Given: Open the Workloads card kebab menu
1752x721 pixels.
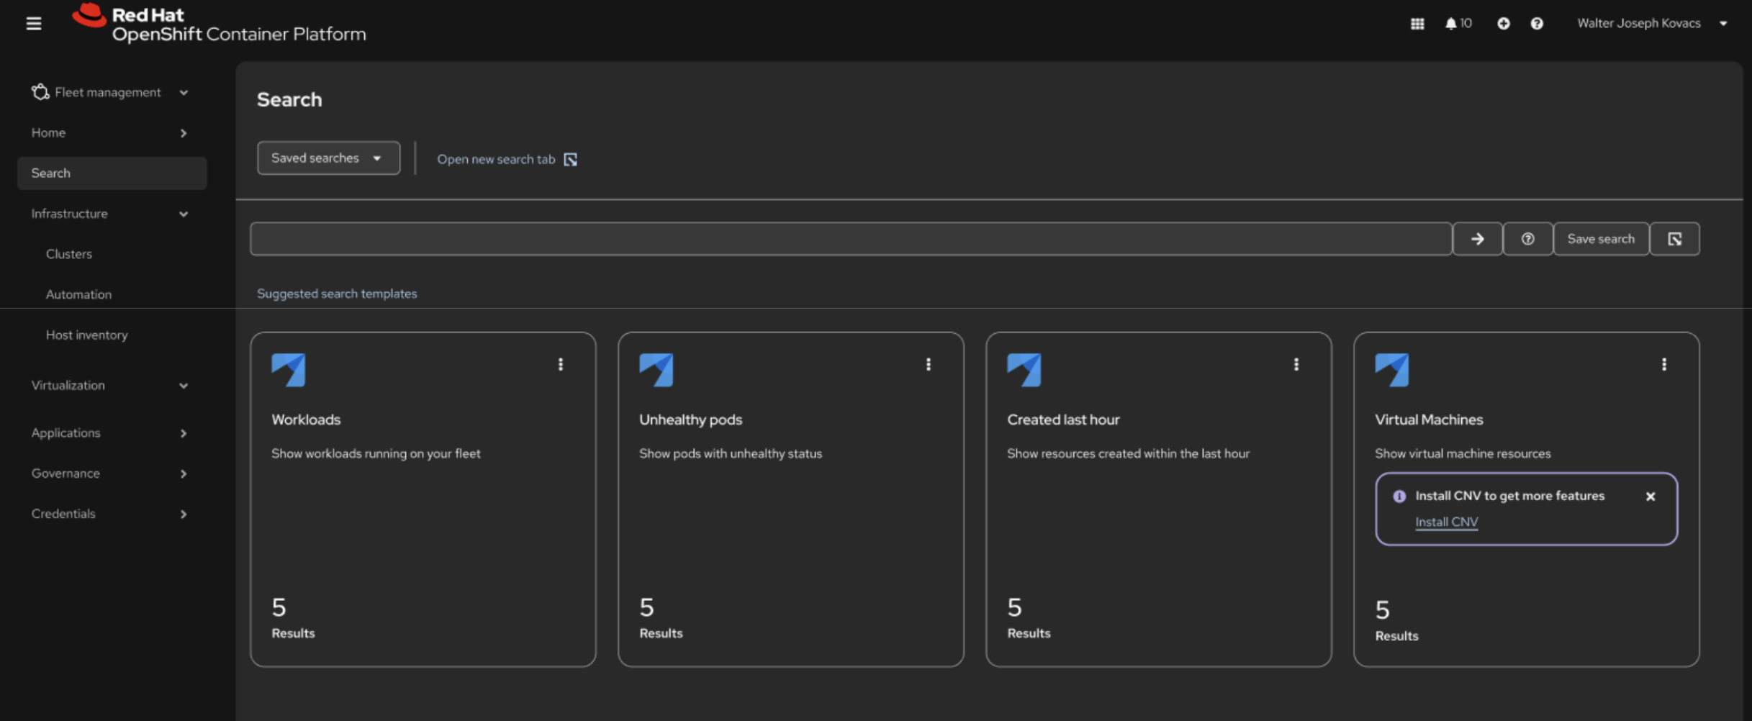Looking at the screenshot, I should click(x=560, y=365).
